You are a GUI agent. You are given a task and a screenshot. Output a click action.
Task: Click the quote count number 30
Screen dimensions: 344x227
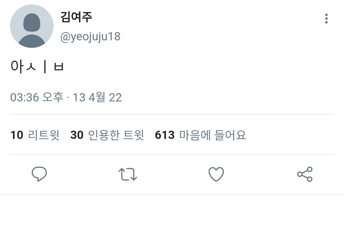pos(77,135)
